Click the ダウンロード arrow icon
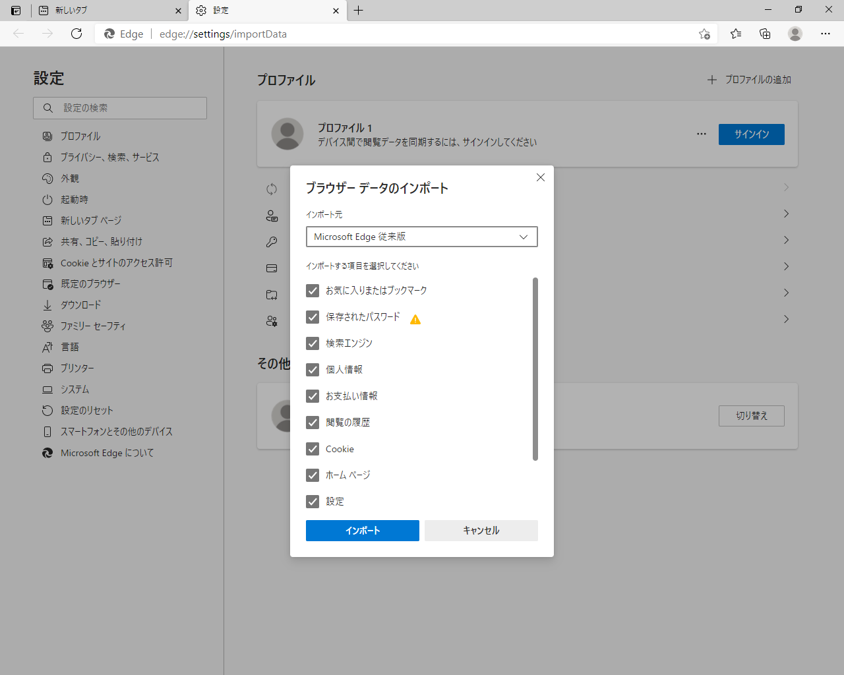This screenshot has height=675, width=844. point(47,305)
